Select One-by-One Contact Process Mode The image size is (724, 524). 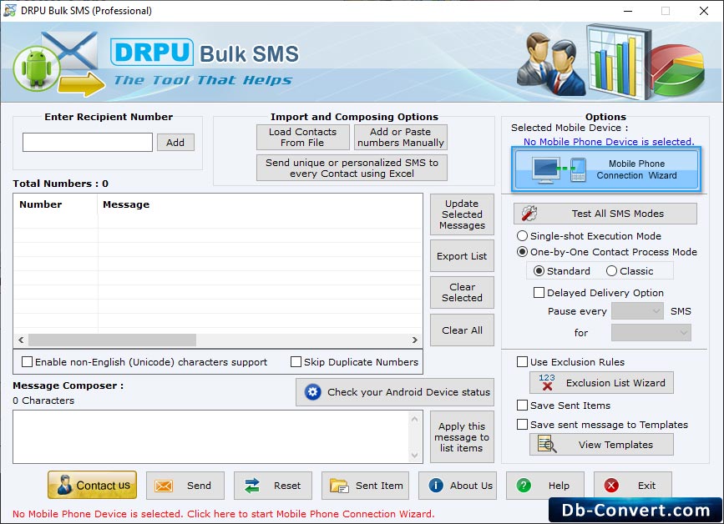pos(522,252)
